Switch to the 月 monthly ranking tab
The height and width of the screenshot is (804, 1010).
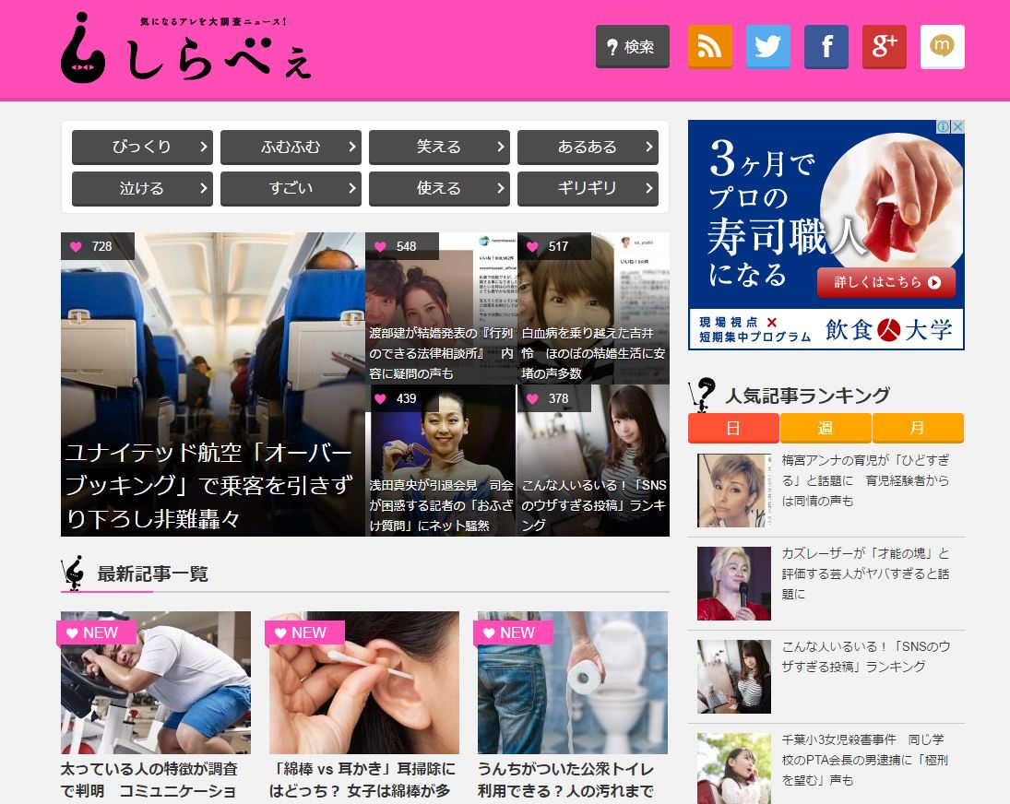point(917,429)
